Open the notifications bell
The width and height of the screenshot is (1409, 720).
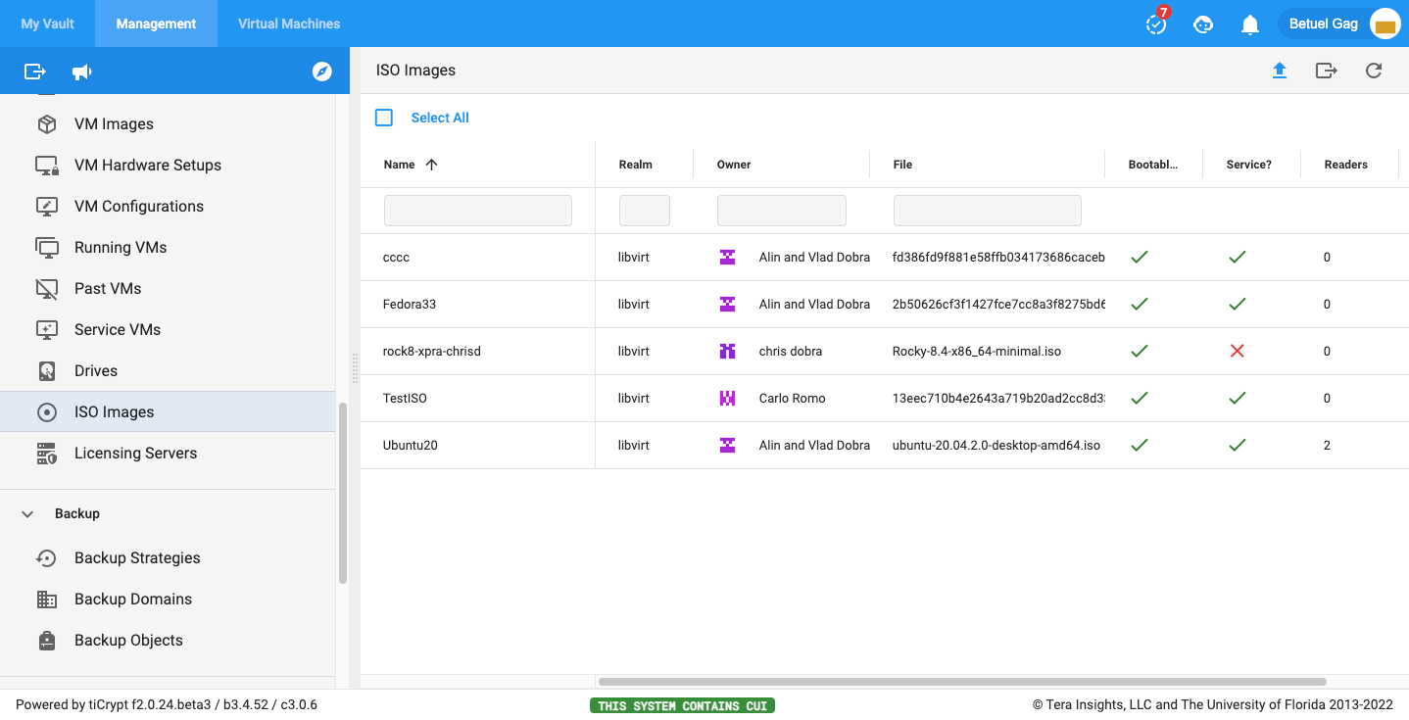(1250, 24)
